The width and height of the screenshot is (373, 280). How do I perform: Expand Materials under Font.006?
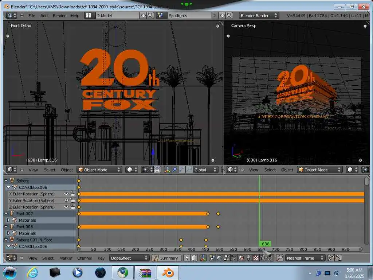(9, 233)
